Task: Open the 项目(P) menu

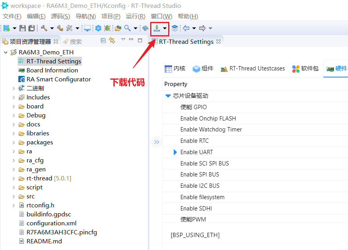Action: (x=111, y=16)
